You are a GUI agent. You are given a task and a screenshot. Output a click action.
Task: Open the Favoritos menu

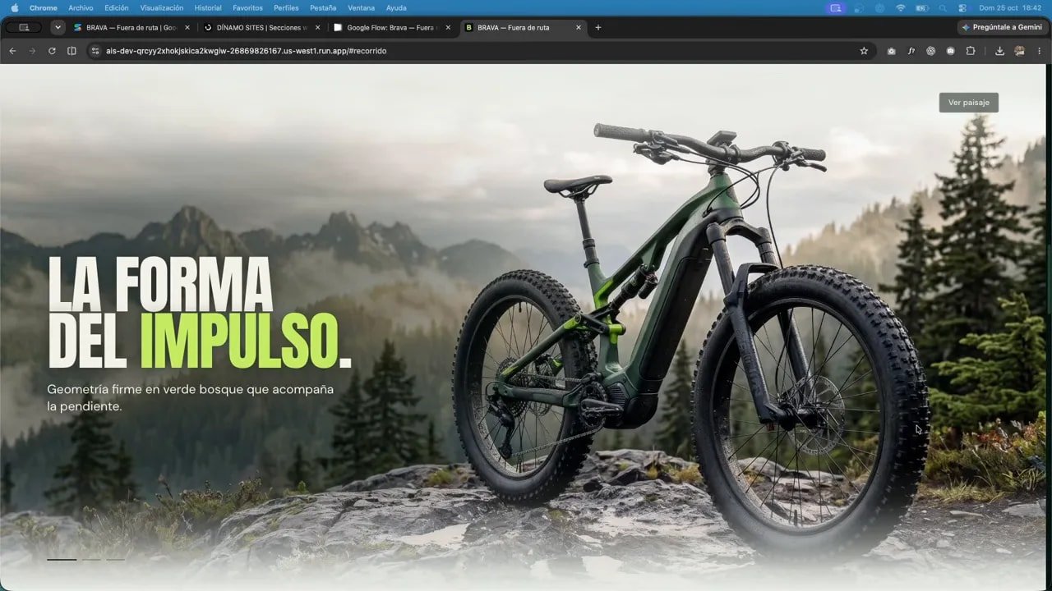247,7
